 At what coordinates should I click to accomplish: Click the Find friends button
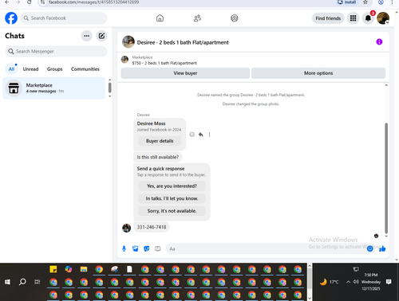pos(328,18)
